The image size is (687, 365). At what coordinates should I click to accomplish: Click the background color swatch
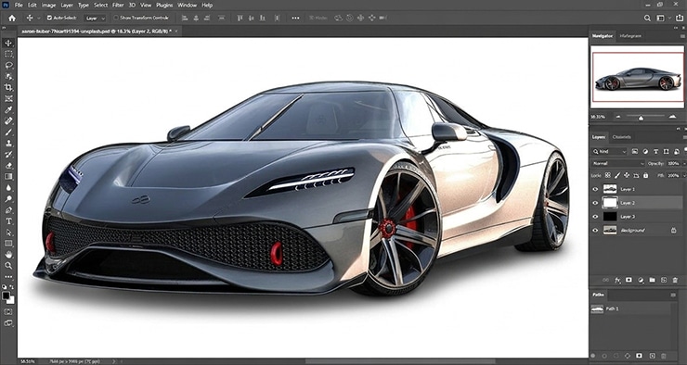[x=10, y=300]
